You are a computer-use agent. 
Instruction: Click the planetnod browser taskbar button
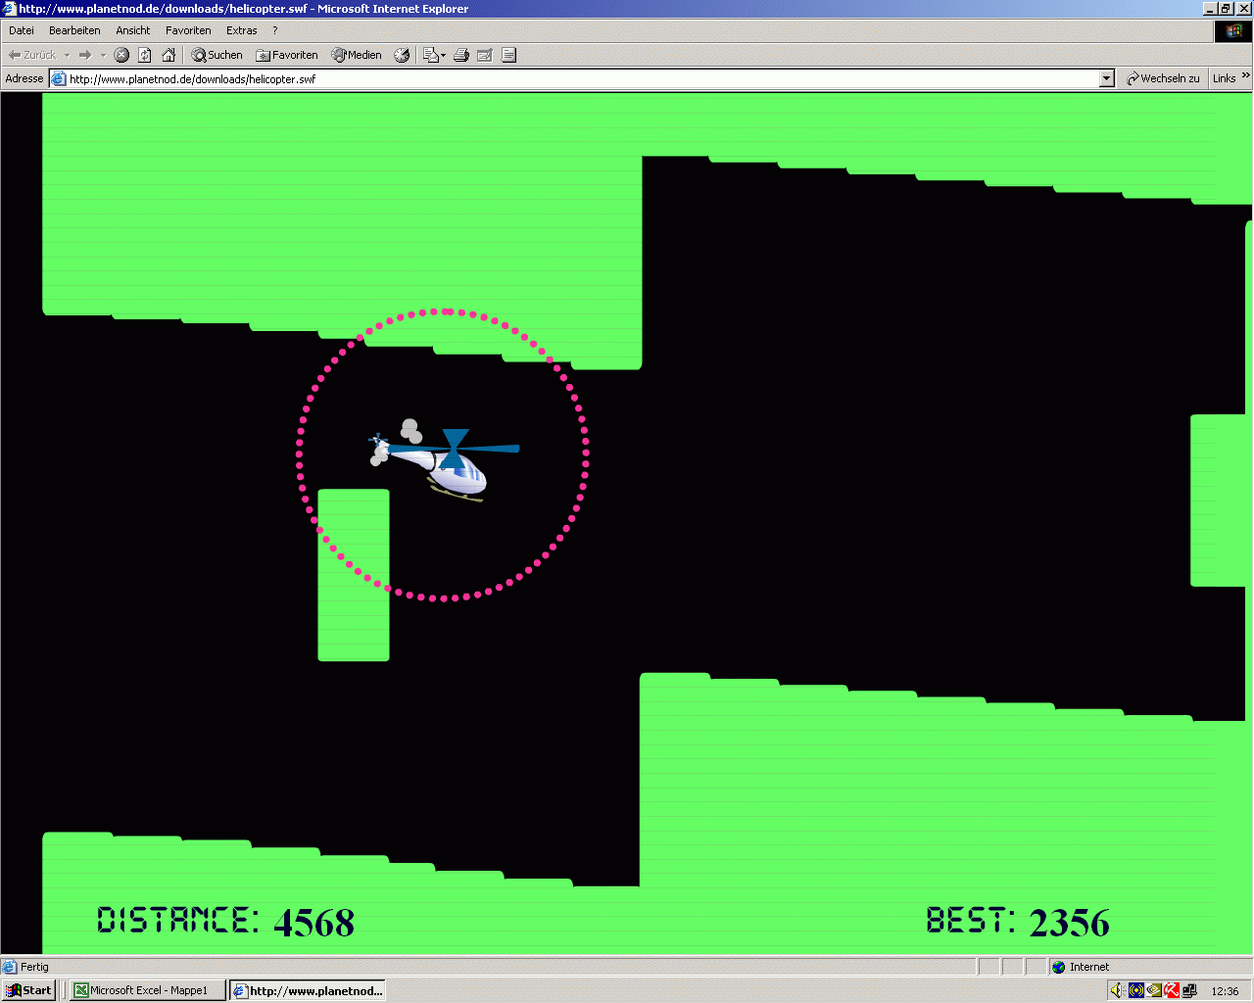pos(308,990)
